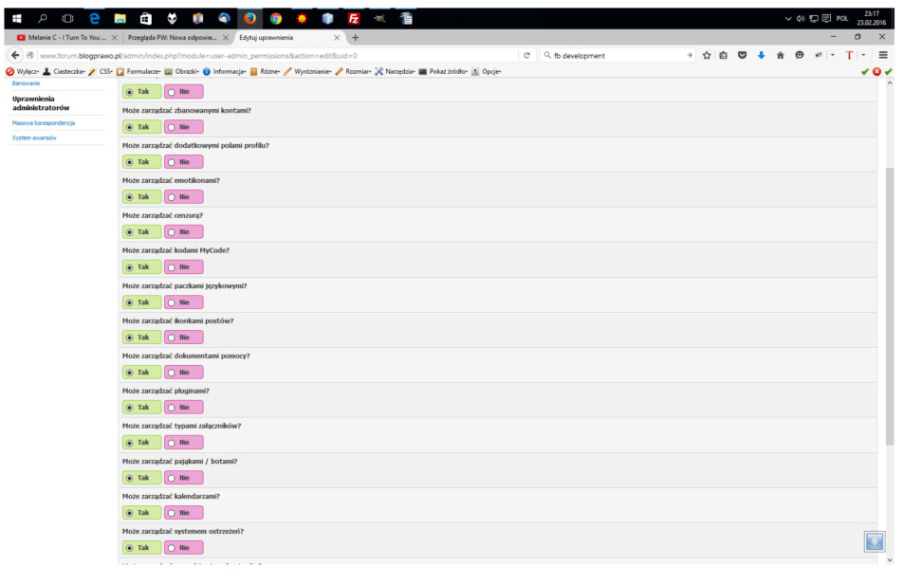Image resolution: width=905 pixels, height=584 pixels.
Task: Bookmark this page with the star icon
Action: 707,55
